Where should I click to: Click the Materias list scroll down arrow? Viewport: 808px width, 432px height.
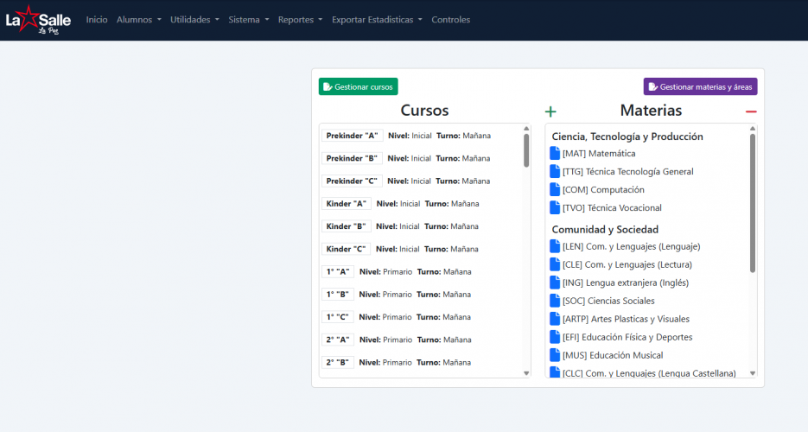tap(753, 373)
